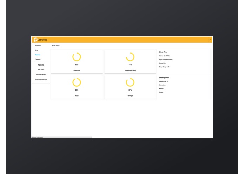244x174 pixels.
Task: Click the Matt Klenk heading above the cards
Action: coord(56,46)
